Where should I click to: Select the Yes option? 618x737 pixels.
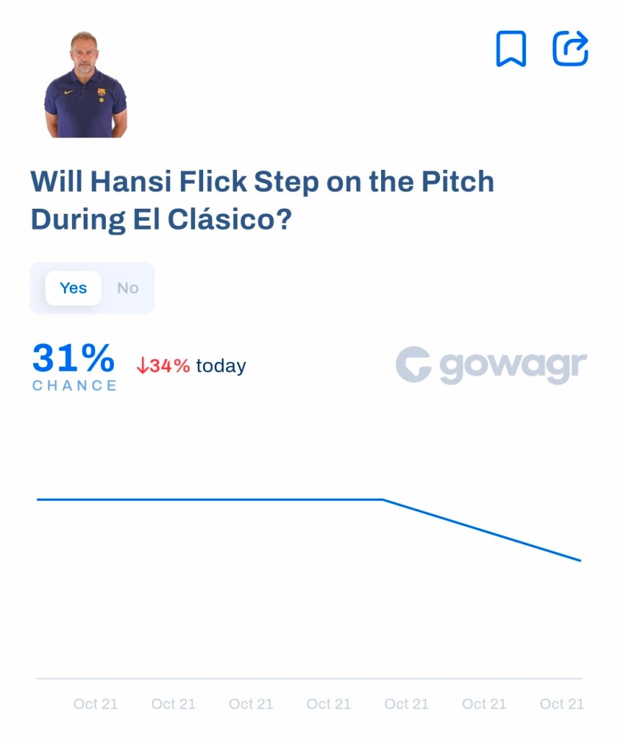pyautogui.click(x=73, y=288)
